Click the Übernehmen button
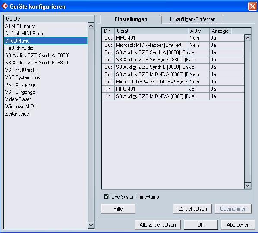 (233, 209)
